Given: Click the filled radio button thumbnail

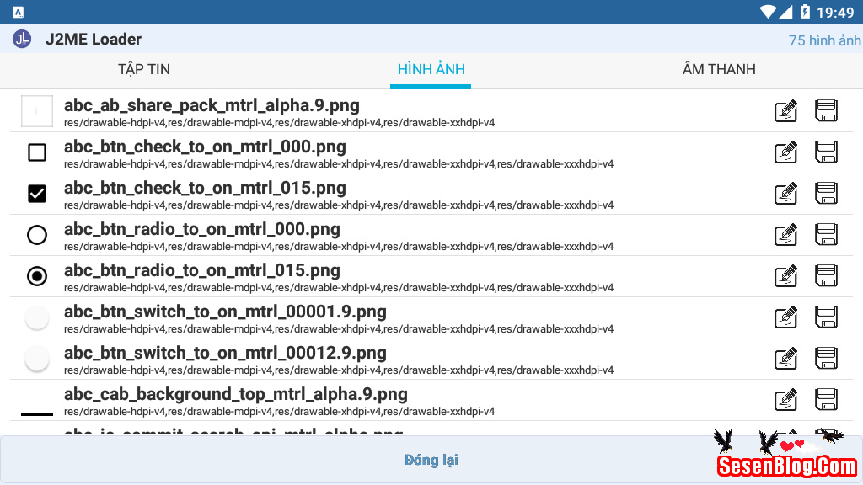Looking at the screenshot, I should pyautogui.click(x=37, y=276).
